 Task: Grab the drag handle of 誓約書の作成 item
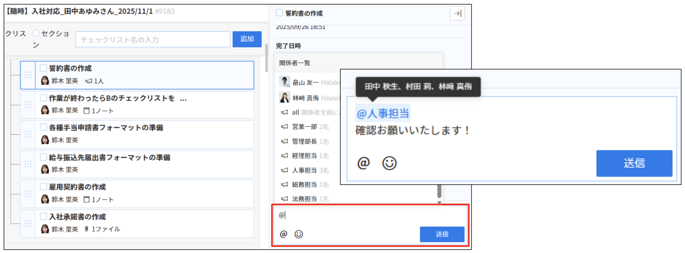point(28,75)
